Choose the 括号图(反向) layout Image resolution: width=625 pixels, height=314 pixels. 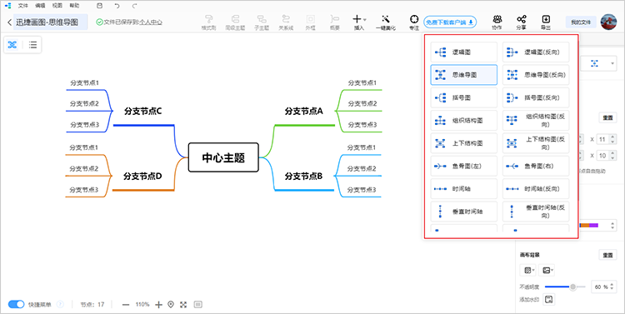point(536,97)
